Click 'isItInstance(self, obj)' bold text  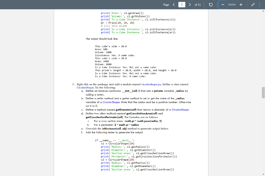[114, 129]
